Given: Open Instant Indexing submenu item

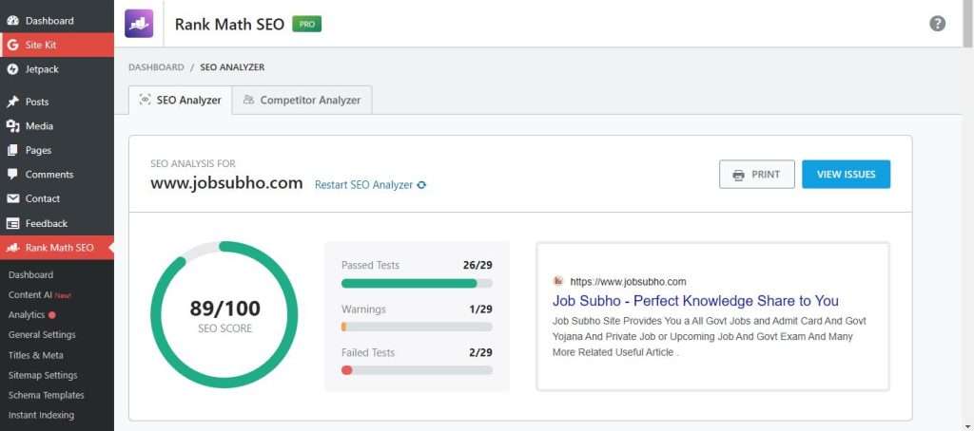Looking at the screenshot, I should click(41, 415).
